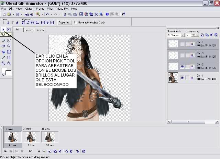Select the Eyedropper tool

click(x=3, y=58)
